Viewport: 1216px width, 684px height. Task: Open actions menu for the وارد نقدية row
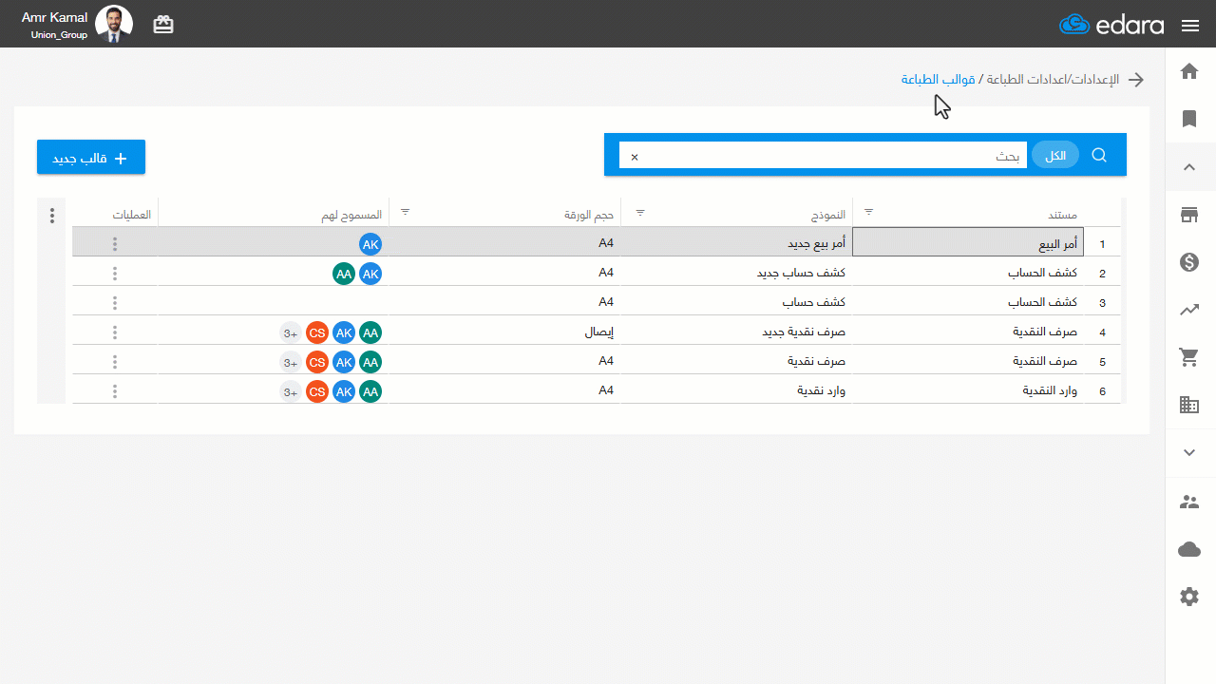pyautogui.click(x=115, y=391)
